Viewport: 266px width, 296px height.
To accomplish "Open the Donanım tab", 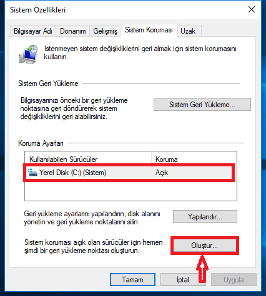I will click(x=72, y=31).
